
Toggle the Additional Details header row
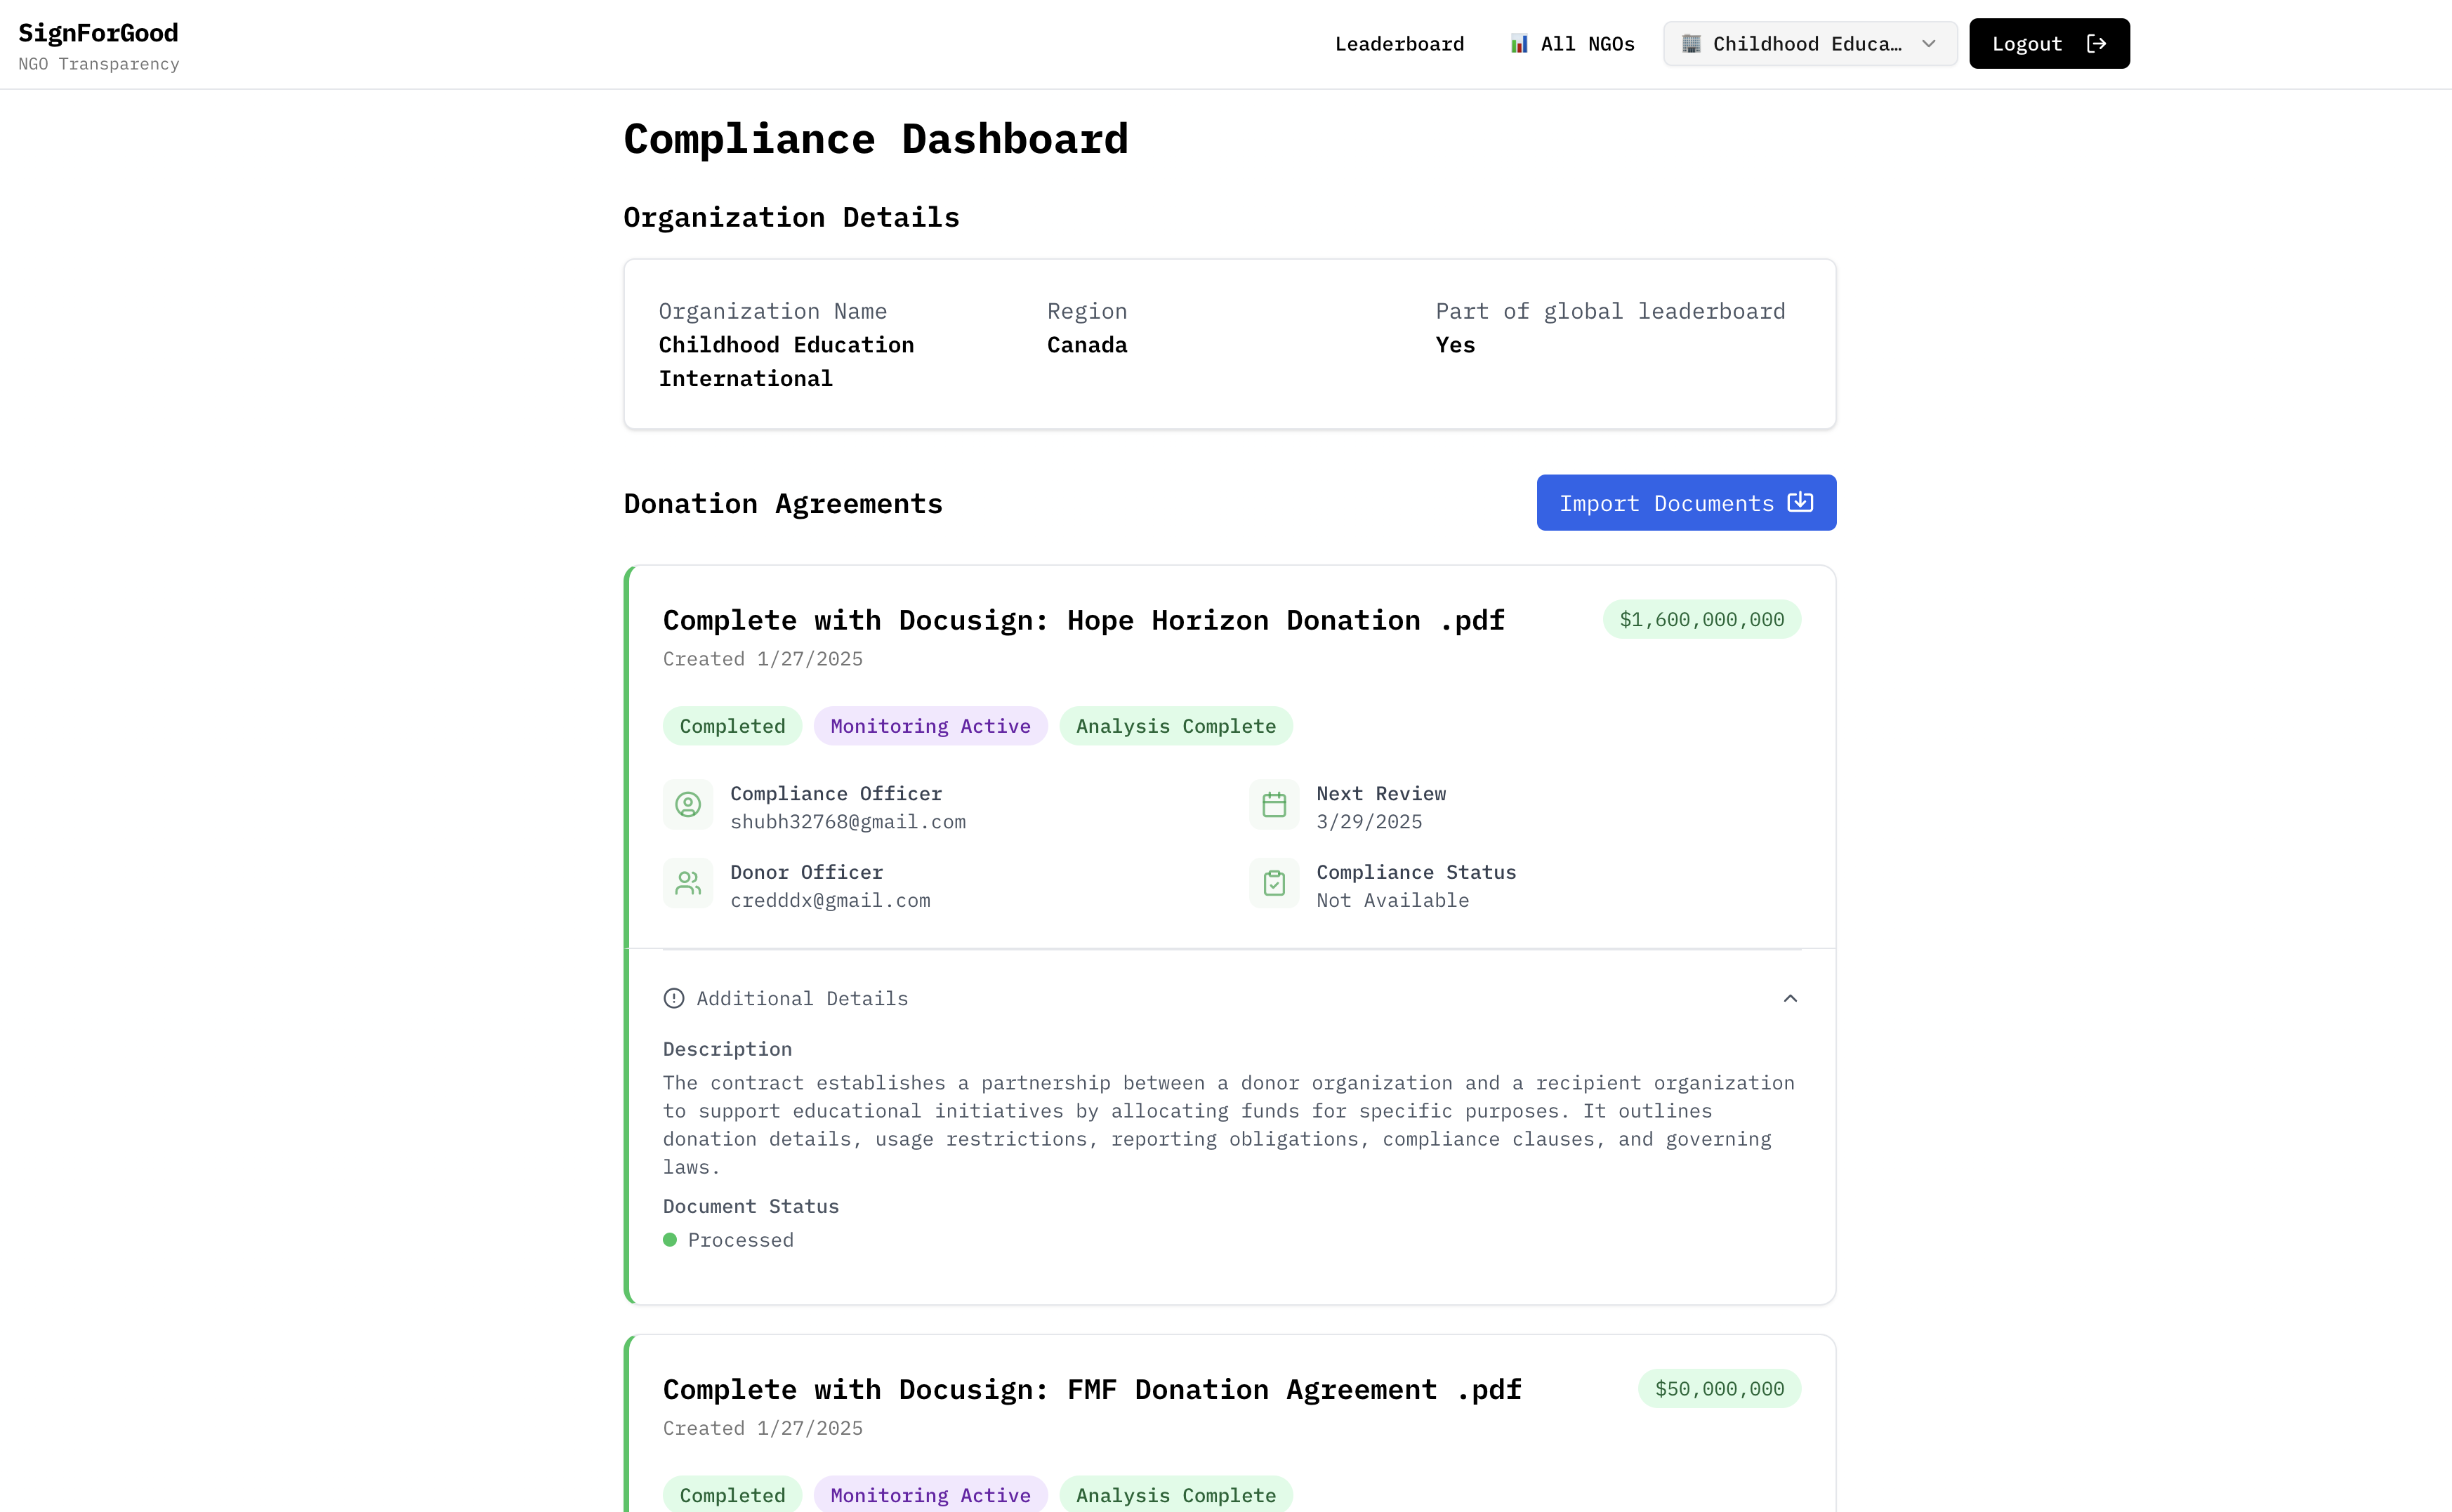click(1230, 998)
